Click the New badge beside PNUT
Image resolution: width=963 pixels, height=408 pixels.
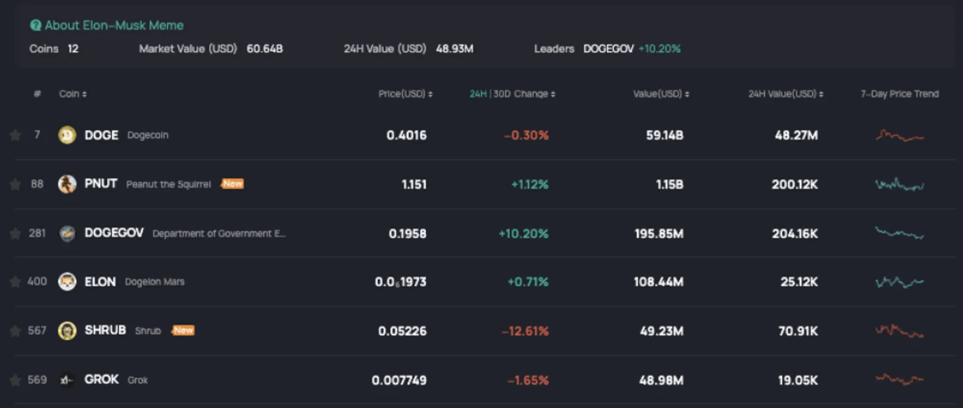tap(232, 184)
